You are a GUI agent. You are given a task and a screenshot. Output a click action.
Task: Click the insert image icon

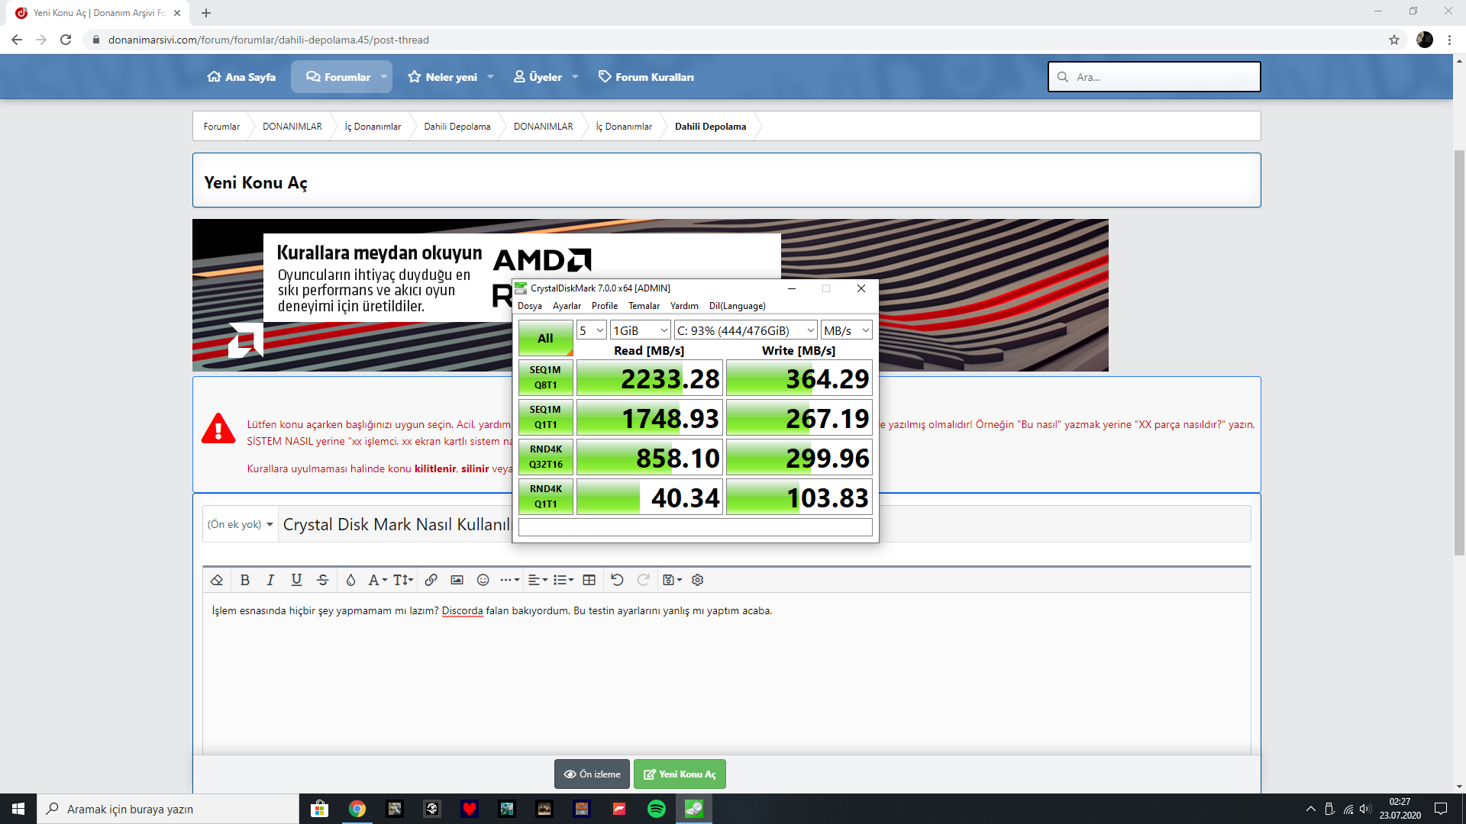(x=457, y=580)
